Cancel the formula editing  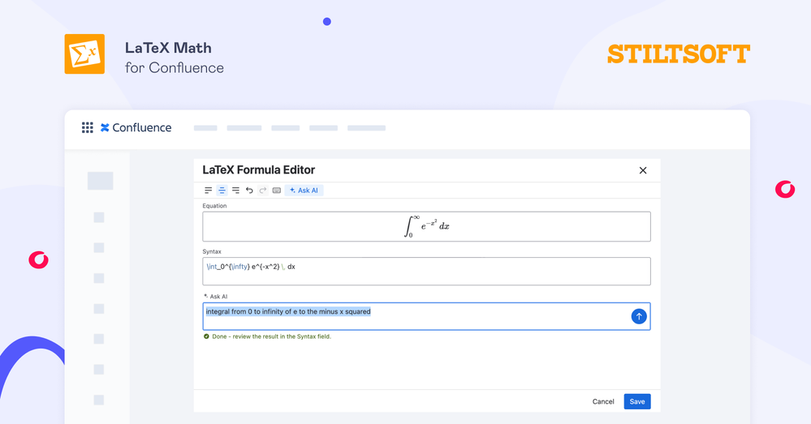coord(603,402)
